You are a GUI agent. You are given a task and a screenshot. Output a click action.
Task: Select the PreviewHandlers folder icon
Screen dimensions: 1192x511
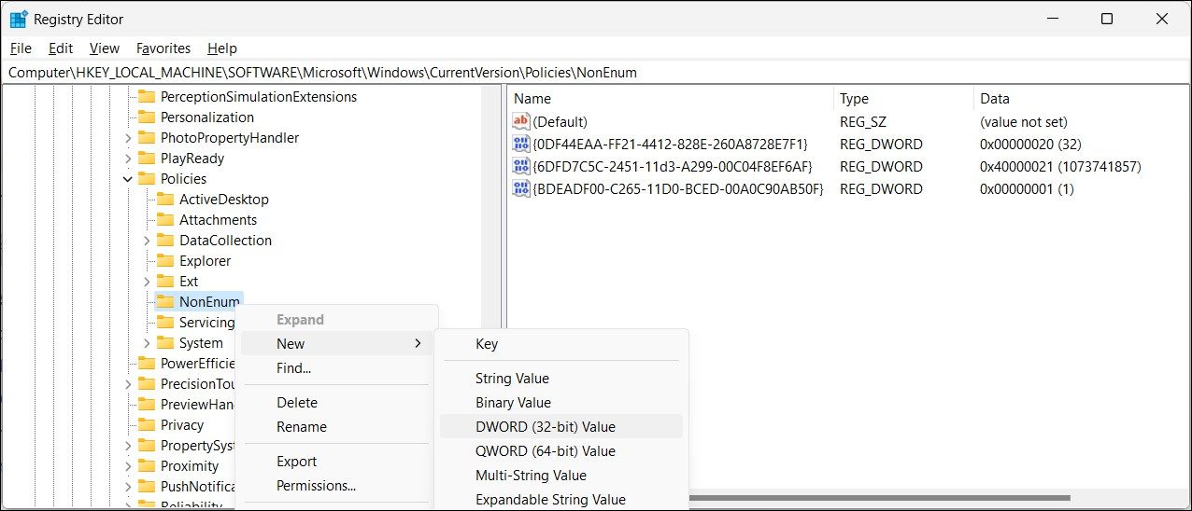pos(146,404)
